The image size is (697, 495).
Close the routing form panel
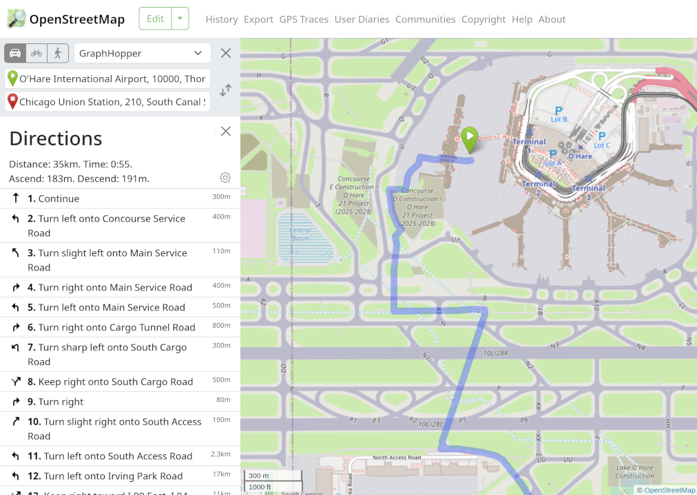(226, 53)
